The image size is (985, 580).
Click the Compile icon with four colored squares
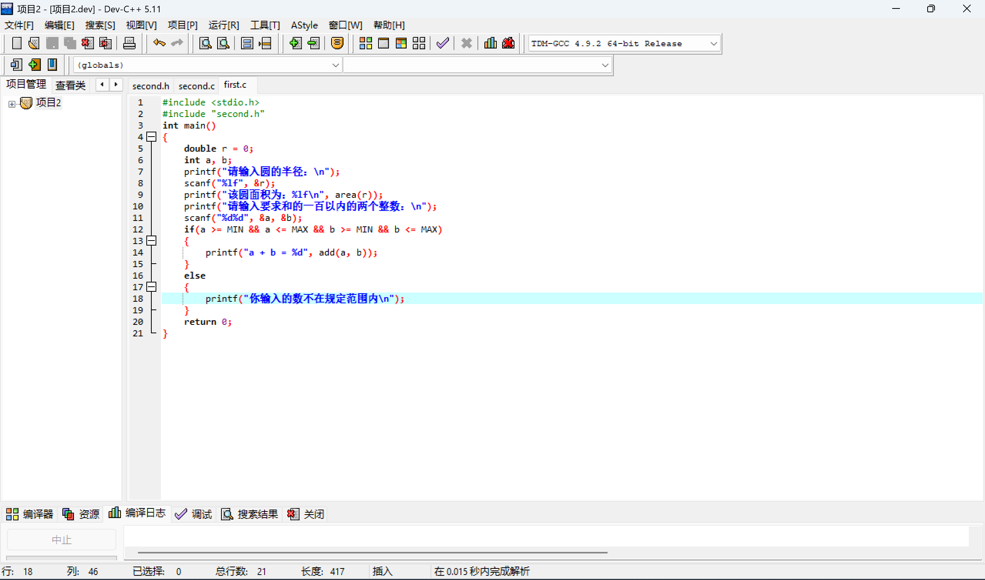pos(365,43)
